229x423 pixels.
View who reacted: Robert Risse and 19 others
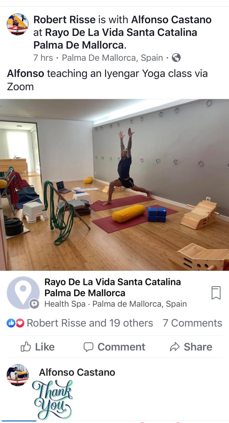(90, 323)
